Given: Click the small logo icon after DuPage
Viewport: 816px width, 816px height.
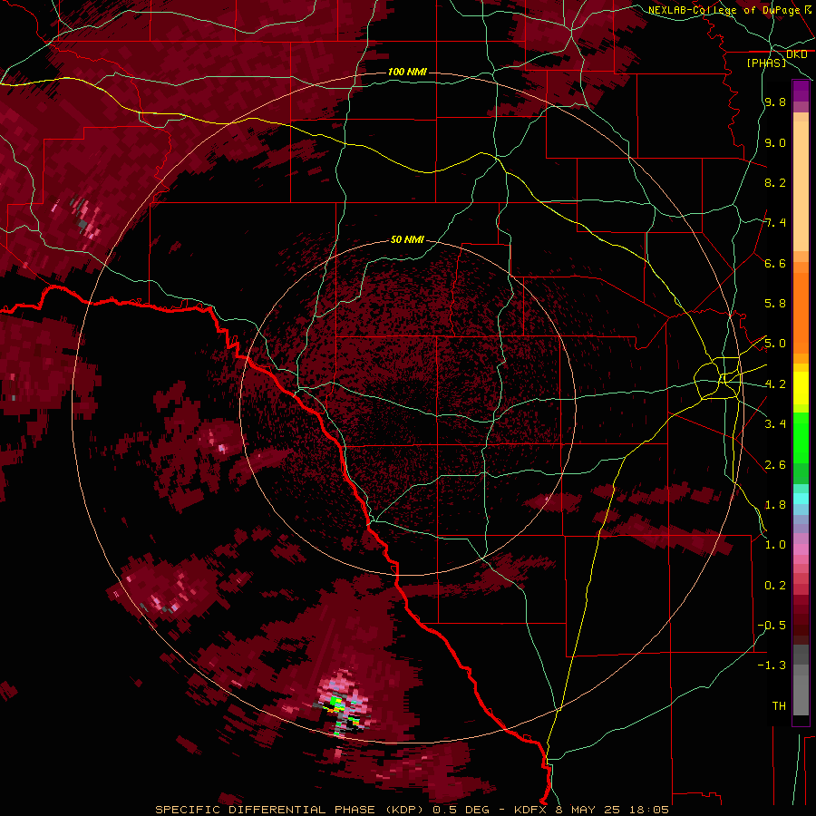Looking at the screenshot, I should 809,9.
